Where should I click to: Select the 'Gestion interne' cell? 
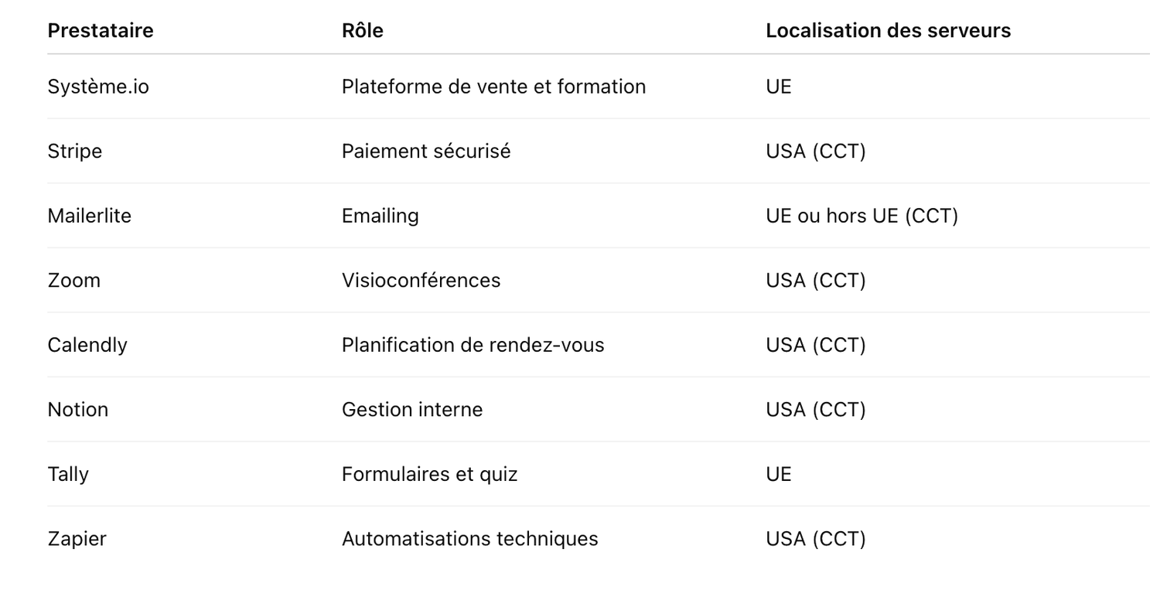click(x=412, y=409)
